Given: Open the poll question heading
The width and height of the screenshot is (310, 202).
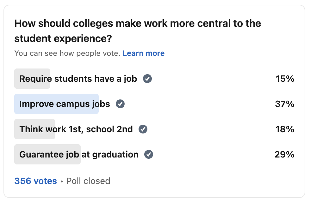Looking at the screenshot, I should (x=138, y=31).
